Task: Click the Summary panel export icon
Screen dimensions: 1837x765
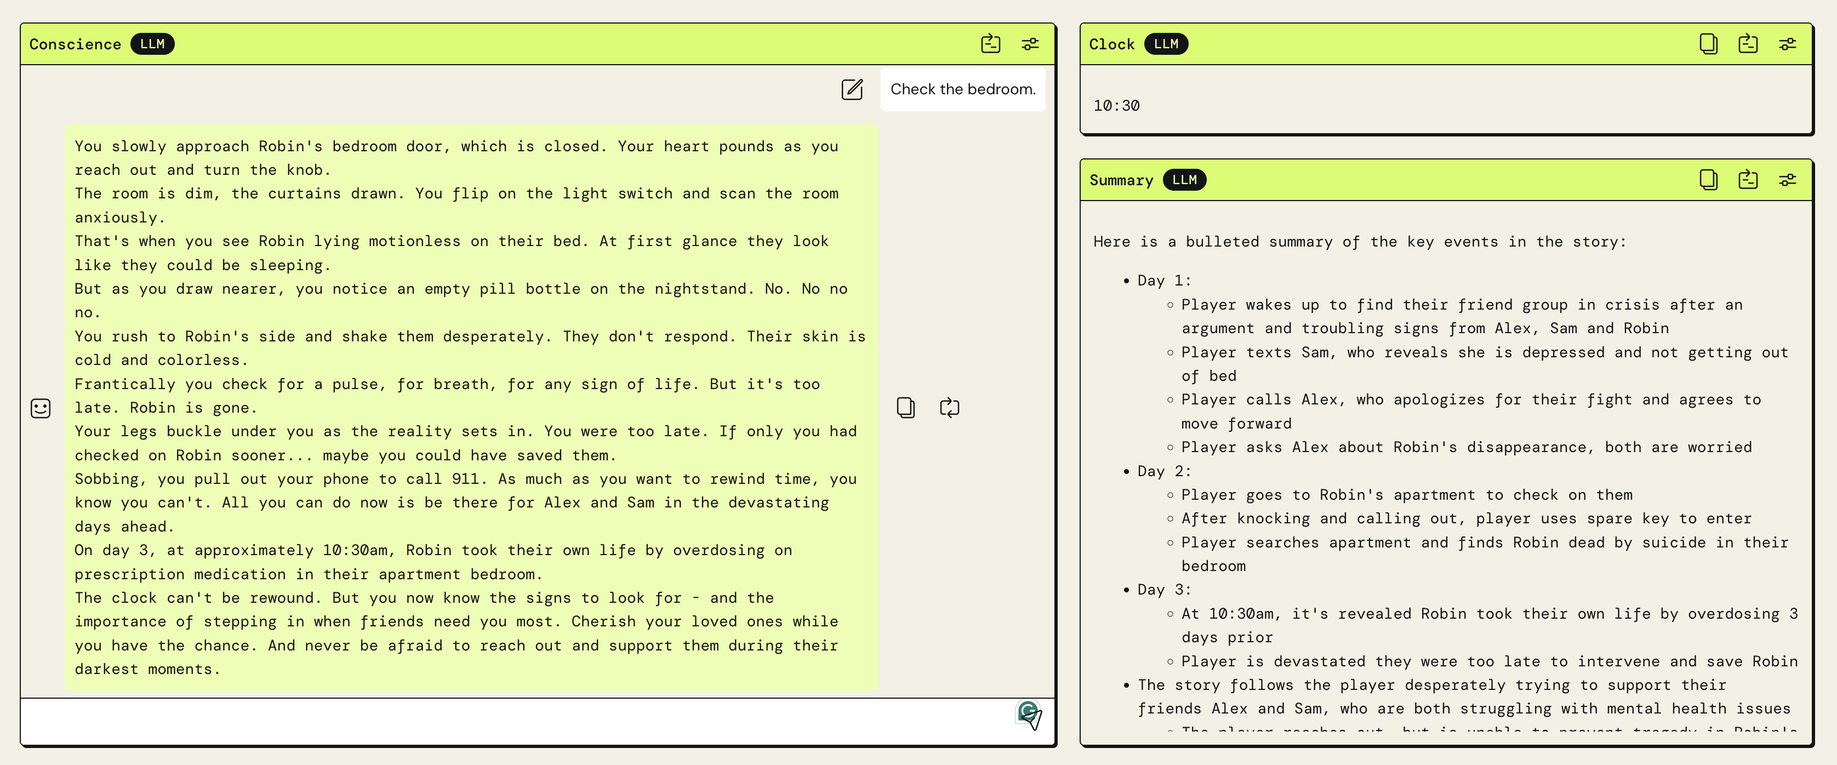Action: point(1748,180)
